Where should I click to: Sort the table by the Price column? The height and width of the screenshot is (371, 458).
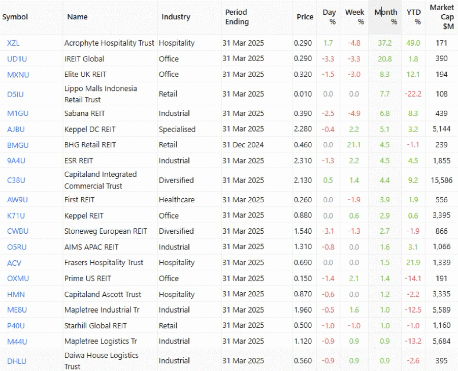tap(305, 17)
